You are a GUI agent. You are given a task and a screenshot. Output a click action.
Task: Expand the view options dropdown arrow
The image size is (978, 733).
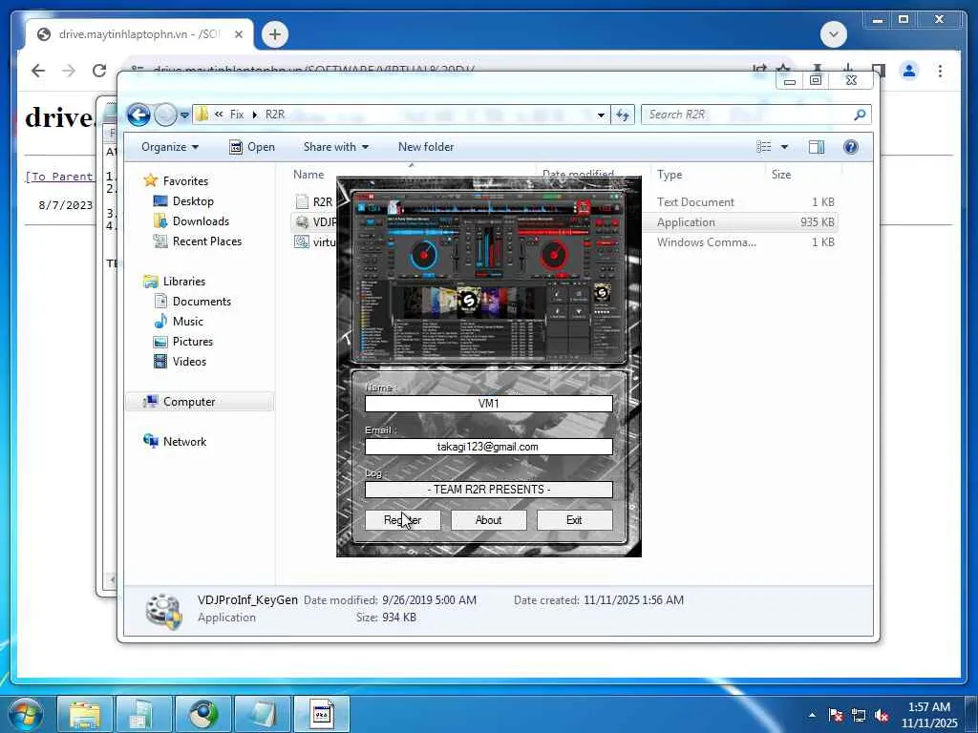[x=784, y=147]
